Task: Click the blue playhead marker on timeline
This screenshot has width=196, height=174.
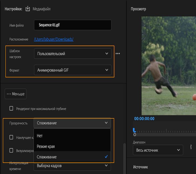Action: click(x=134, y=130)
